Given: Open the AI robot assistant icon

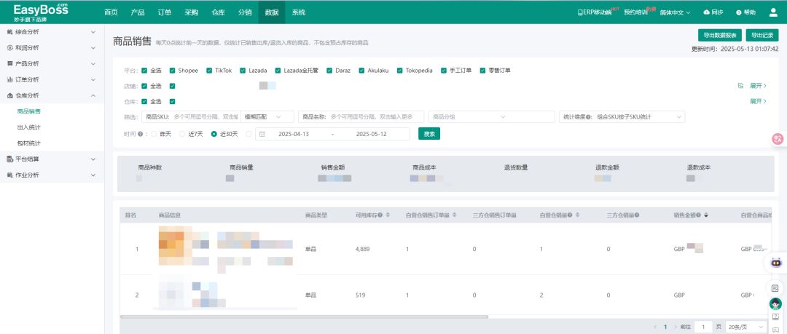Looking at the screenshot, I should tap(776, 262).
